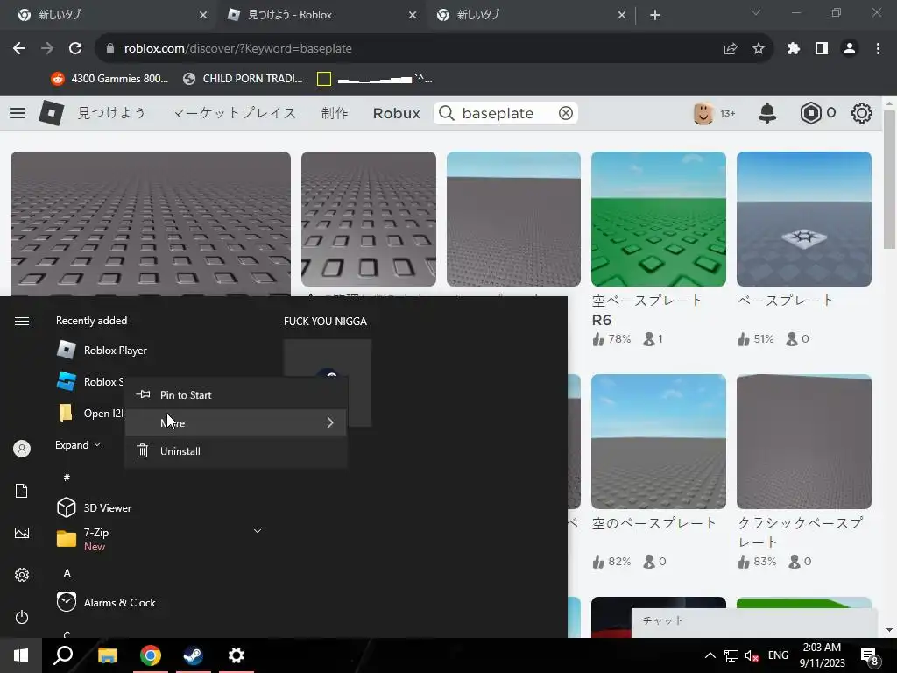Open the Chrome side panel icon
Image resolution: width=897 pixels, height=673 pixels.
pos(822,49)
